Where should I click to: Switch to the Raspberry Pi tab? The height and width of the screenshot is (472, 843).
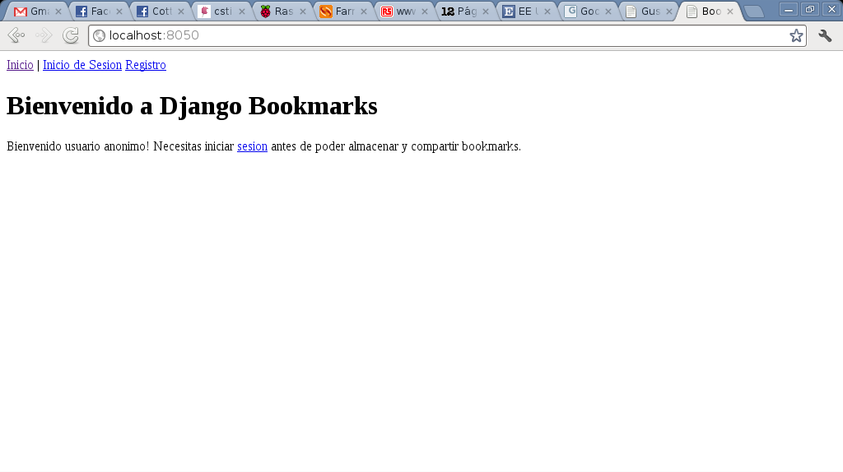pyautogui.click(x=277, y=12)
